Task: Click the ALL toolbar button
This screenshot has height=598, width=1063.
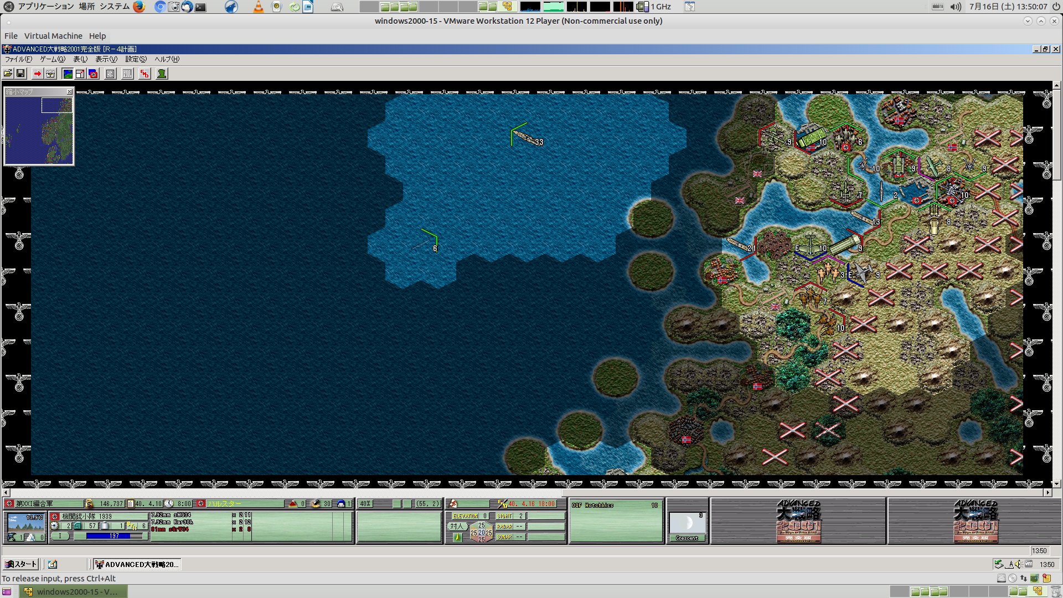Action: 127,74
